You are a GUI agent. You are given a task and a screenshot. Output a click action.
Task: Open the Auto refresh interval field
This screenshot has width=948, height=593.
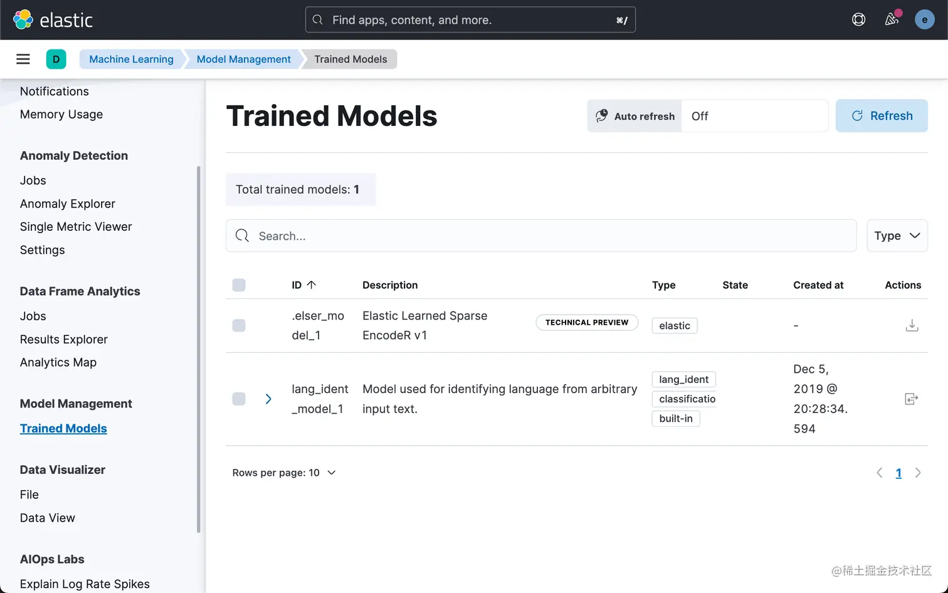(x=754, y=116)
